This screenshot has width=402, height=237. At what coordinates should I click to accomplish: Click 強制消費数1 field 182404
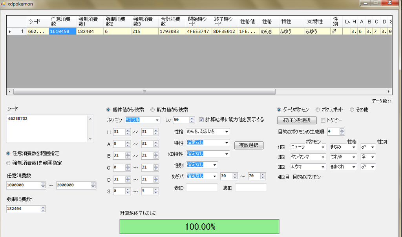tap(26, 209)
